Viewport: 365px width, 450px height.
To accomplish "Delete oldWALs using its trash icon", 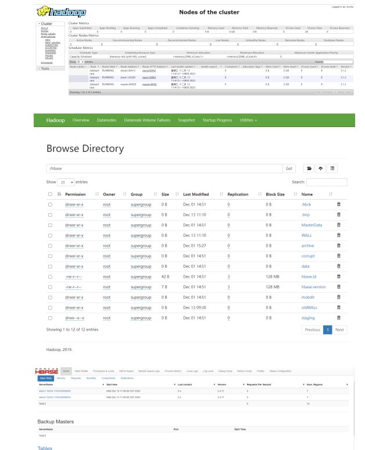I will [x=339, y=307].
